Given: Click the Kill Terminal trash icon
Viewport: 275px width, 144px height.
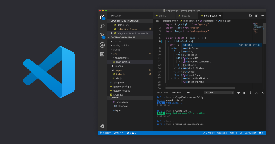Looking at the screenshot, I should (x=250, y=93).
